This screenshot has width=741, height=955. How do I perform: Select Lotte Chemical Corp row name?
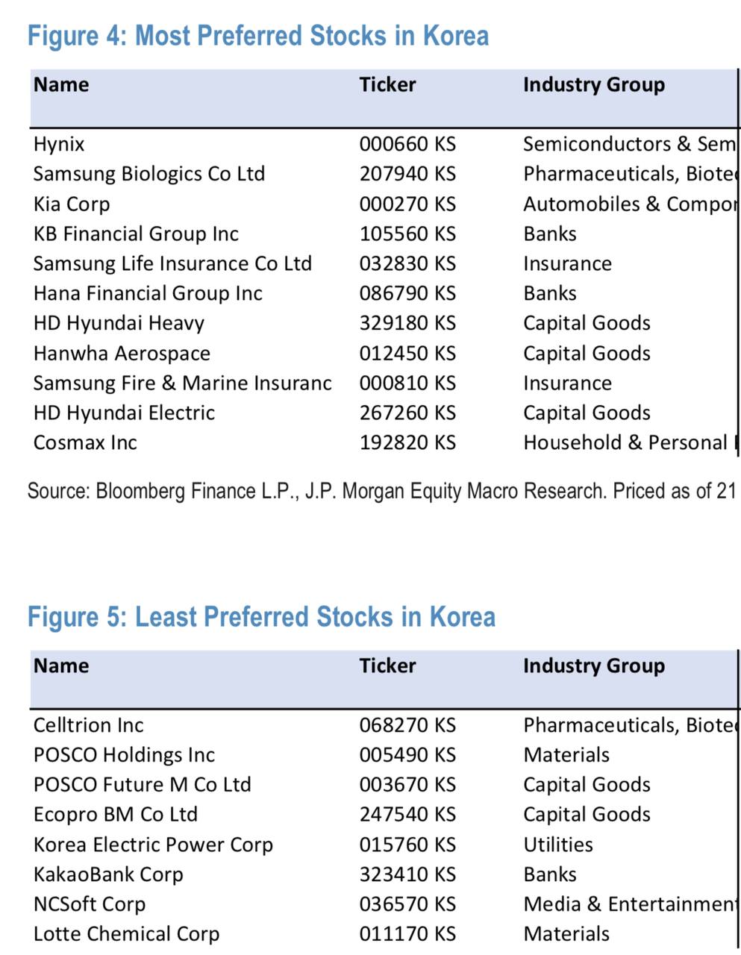(126, 934)
